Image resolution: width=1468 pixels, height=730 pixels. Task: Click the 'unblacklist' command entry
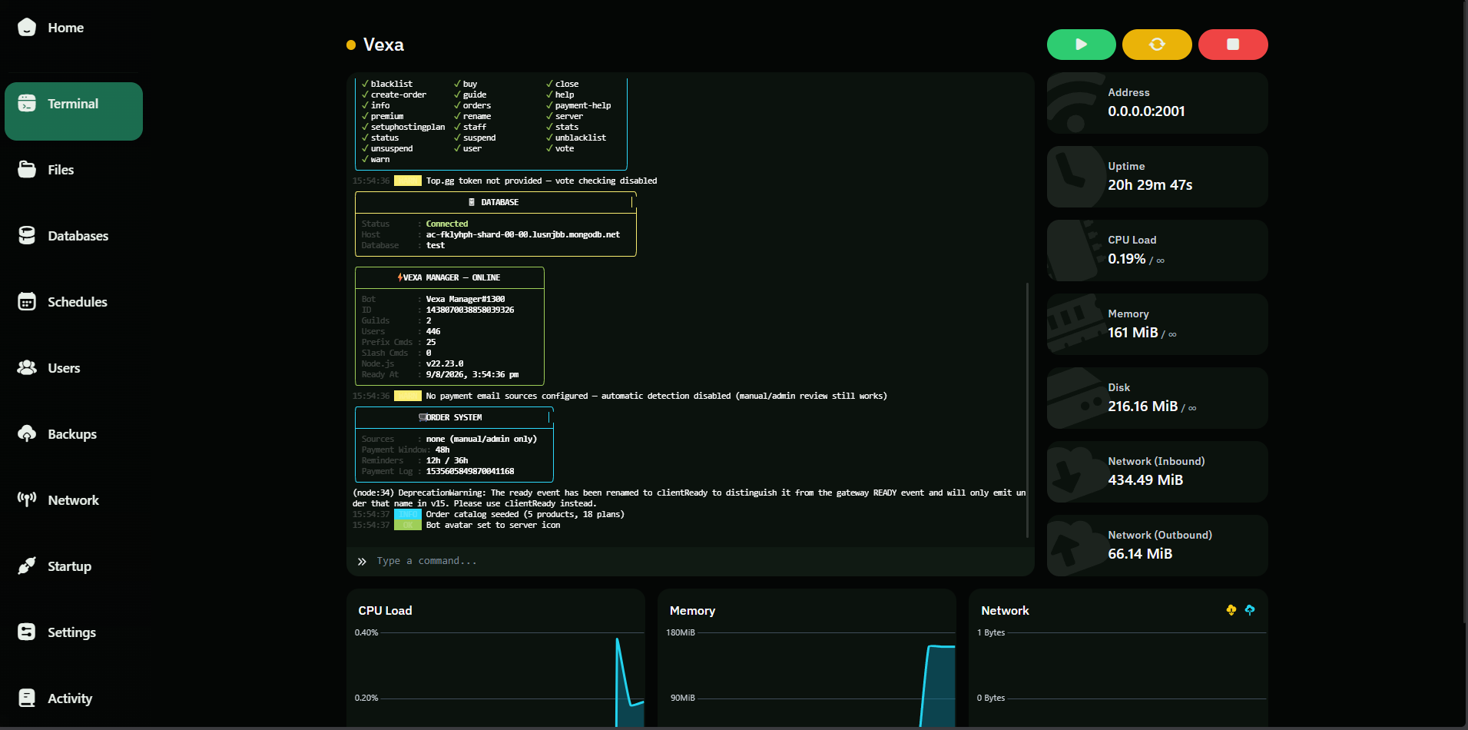pyautogui.click(x=581, y=138)
